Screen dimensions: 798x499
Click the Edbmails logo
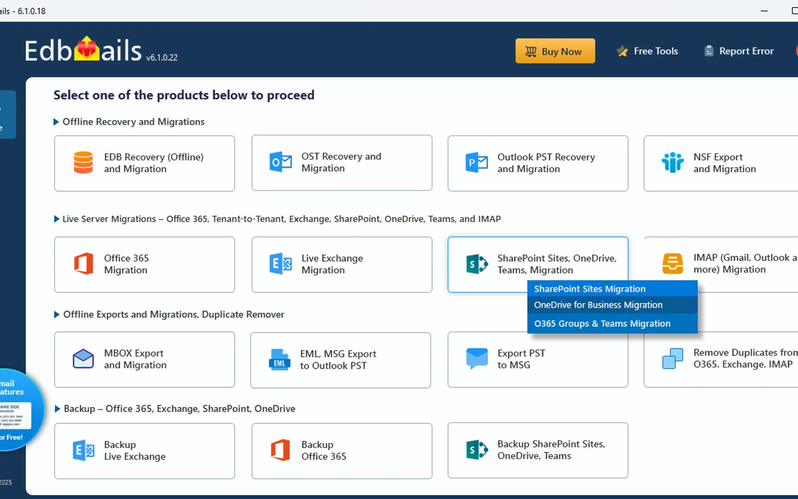83,50
